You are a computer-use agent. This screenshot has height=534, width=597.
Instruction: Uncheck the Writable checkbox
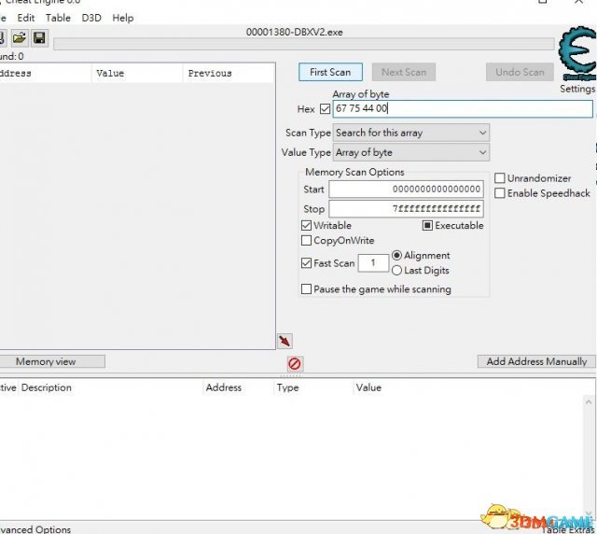306,226
